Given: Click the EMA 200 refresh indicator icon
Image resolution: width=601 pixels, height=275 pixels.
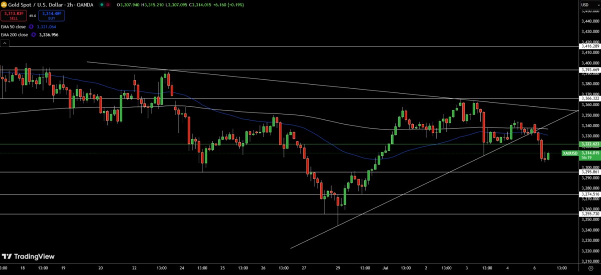Looking at the screenshot, I should [33, 34].
